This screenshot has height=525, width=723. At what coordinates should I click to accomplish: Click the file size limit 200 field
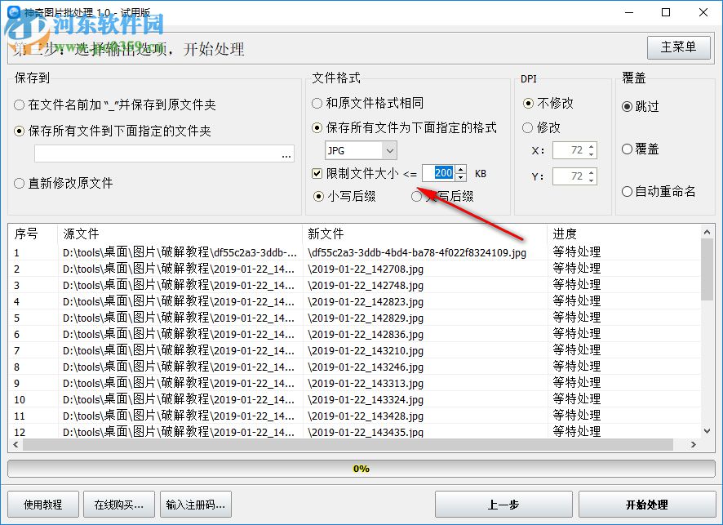click(x=438, y=173)
